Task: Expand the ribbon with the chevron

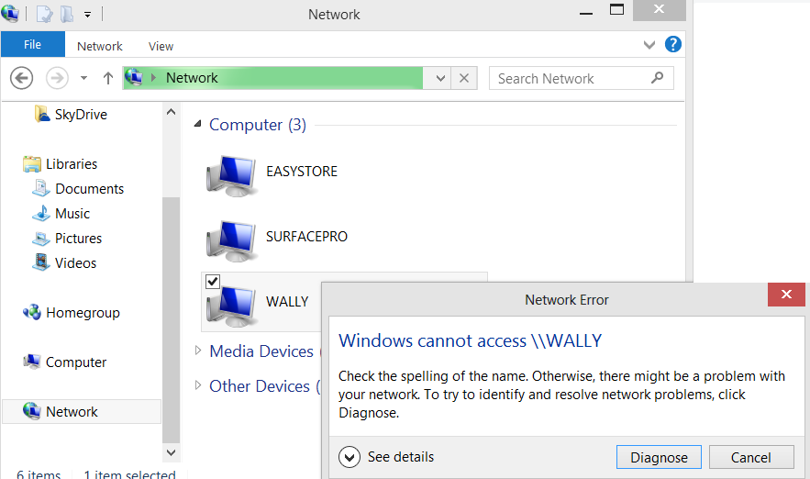Action: pyautogui.click(x=649, y=45)
